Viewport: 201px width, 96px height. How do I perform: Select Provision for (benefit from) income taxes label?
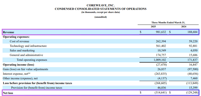[37, 88]
